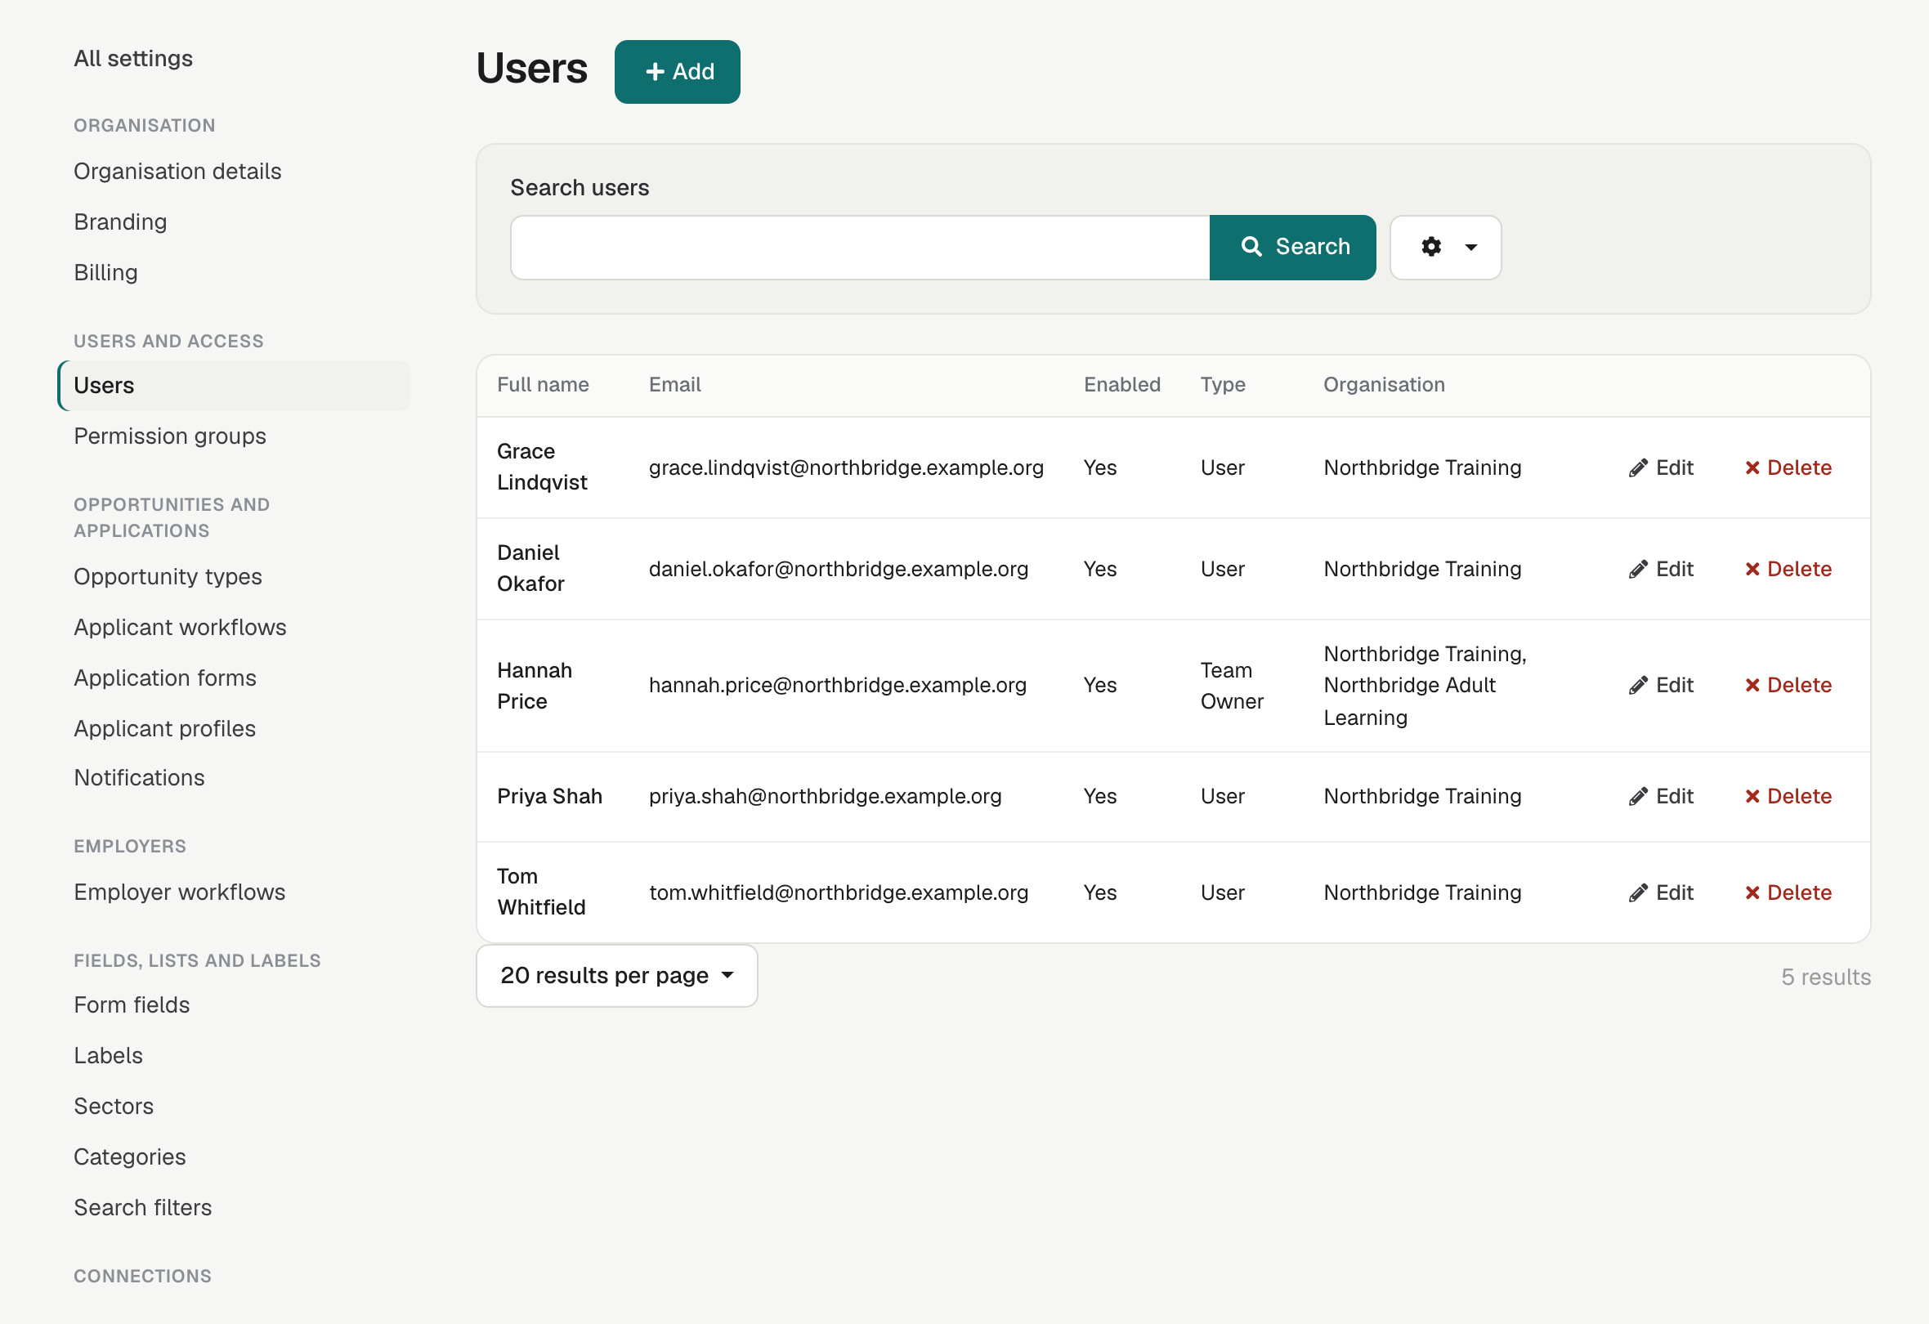Open Permission groups
The image size is (1929, 1324).
pyautogui.click(x=170, y=436)
